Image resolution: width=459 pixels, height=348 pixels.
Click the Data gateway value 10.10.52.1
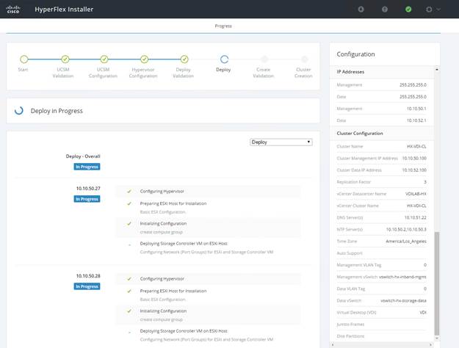416,120
